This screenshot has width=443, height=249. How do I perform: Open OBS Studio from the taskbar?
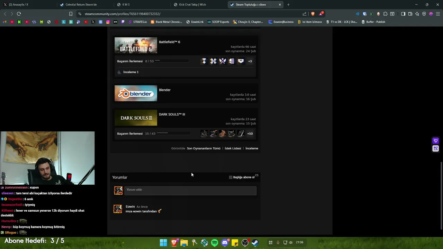pos(245,242)
